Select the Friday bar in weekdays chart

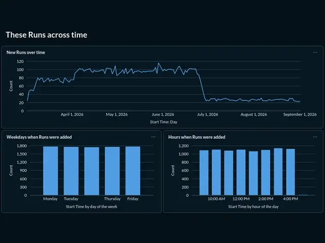[133, 171]
